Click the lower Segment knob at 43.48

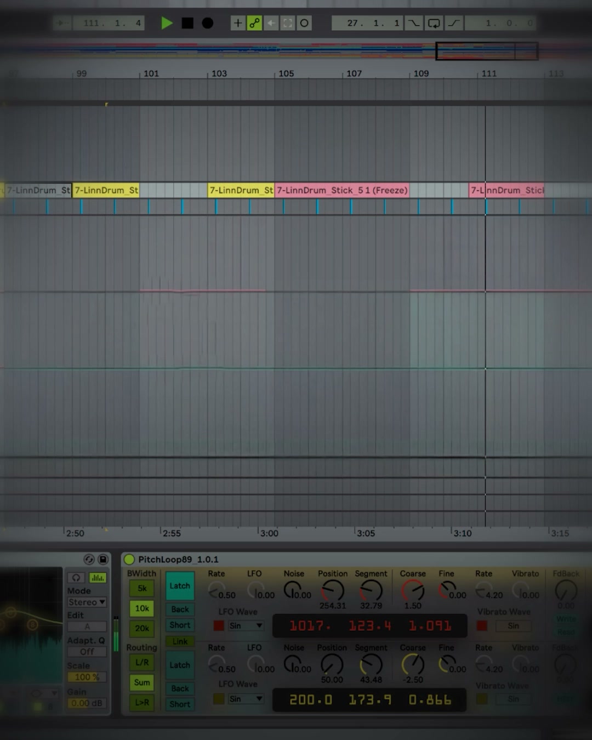371,664
